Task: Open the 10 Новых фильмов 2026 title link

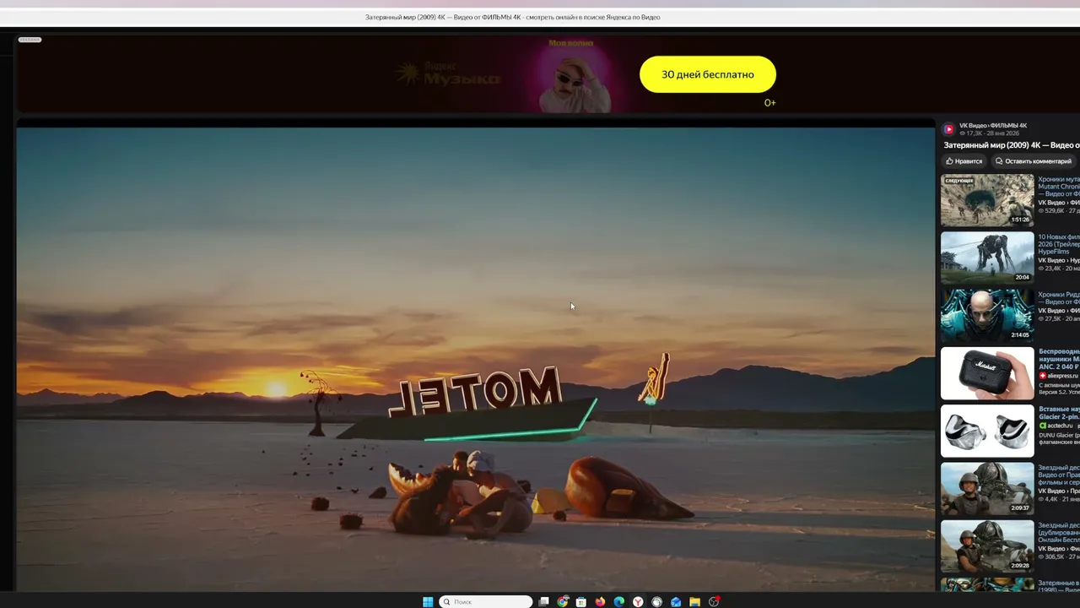Action: tap(1059, 244)
